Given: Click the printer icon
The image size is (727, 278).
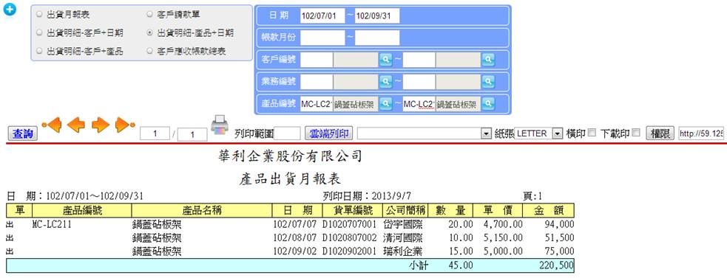Looking at the screenshot, I should point(220,125).
